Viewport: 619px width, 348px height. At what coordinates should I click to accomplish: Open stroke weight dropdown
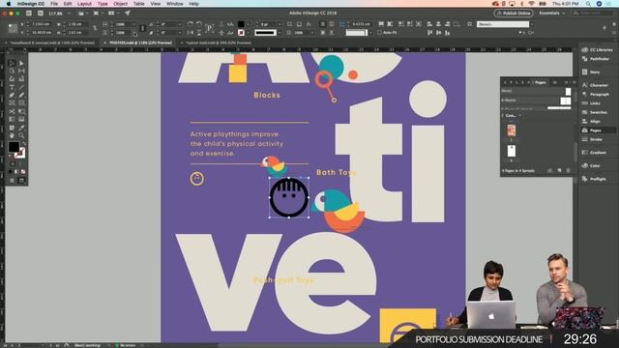tap(280, 24)
